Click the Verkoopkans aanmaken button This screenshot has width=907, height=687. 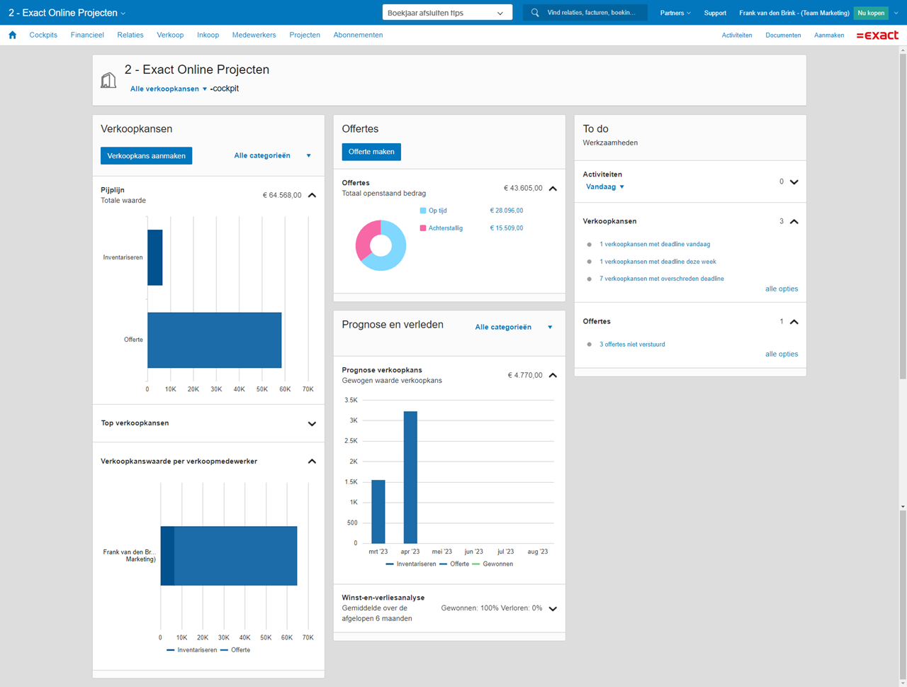(x=146, y=156)
